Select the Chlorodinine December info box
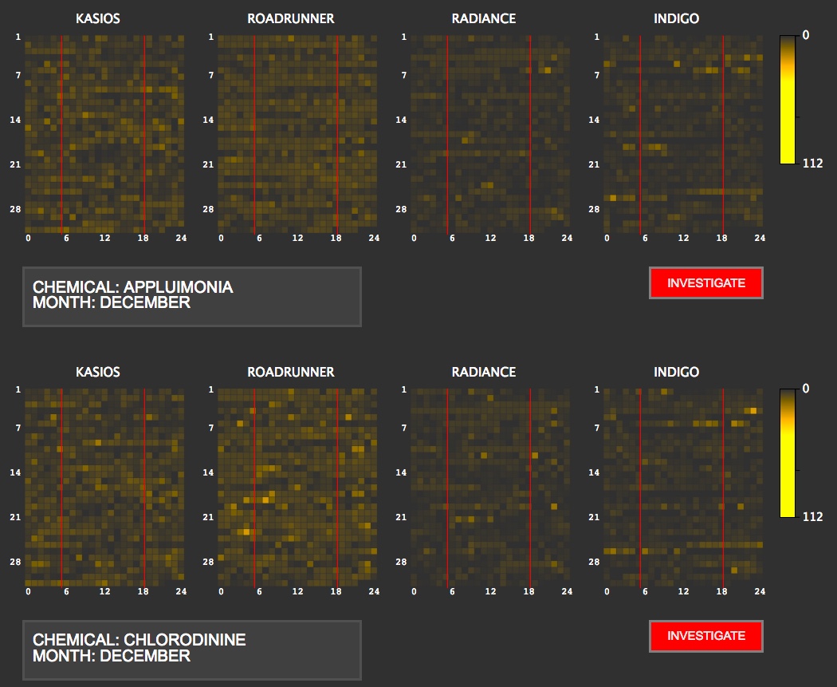The width and height of the screenshot is (837, 687). click(x=192, y=649)
